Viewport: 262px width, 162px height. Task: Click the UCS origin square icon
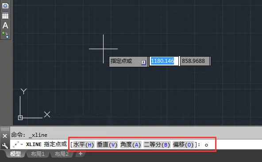(x=20, y=118)
